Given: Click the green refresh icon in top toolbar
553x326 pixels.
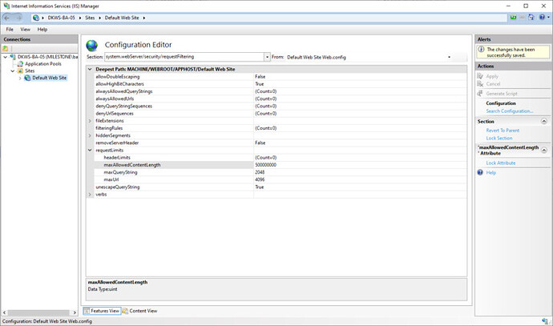Looking at the screenshot, I should (x=514, y=18).
